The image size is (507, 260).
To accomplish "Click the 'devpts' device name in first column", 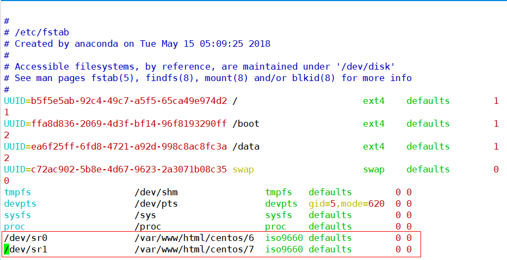I will coord(20,204).
